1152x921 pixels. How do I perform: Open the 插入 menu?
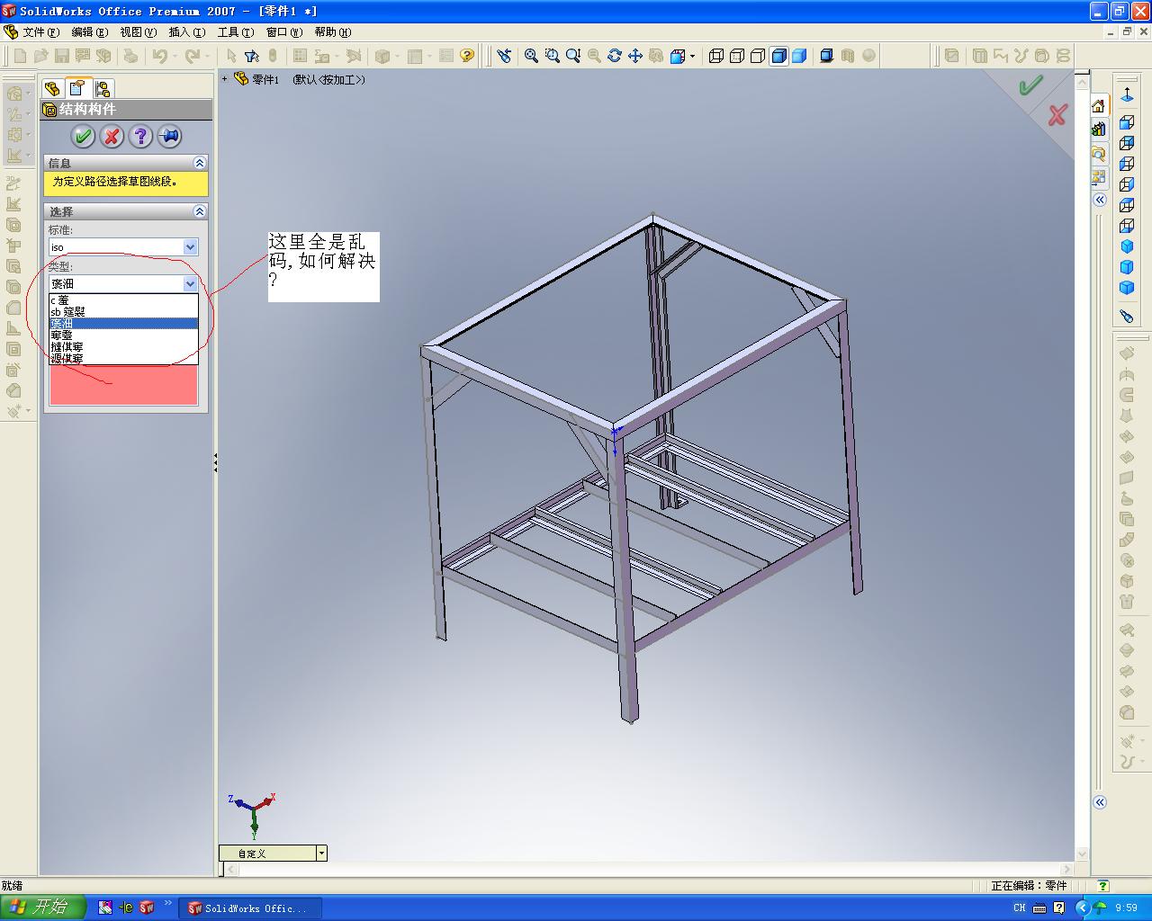coord(186,32)
